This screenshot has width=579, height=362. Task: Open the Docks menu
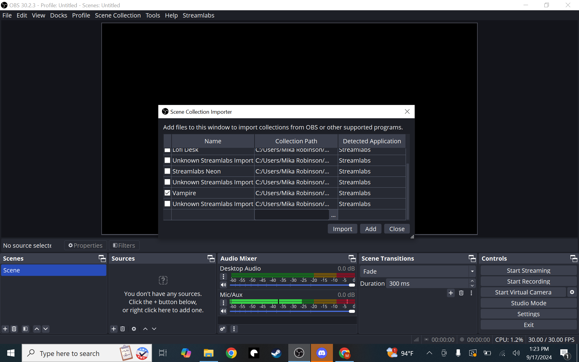tap(59, 15)
